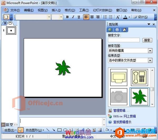158x140 pixels.
Task: Switch to Normal view icon
Action: 3,125
